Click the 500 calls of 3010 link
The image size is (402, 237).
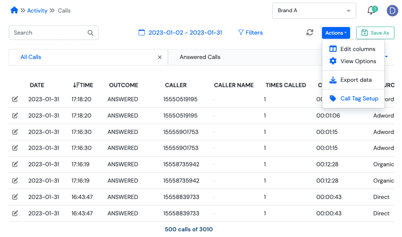coord(189,230)
